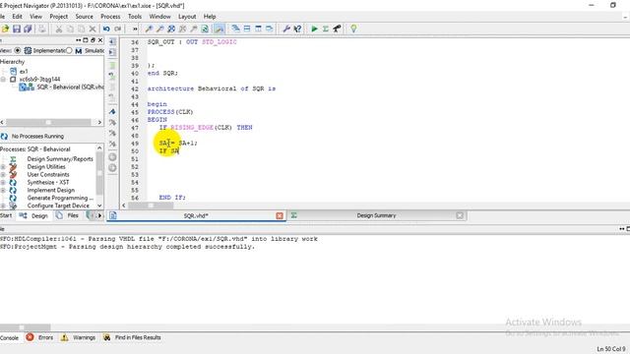Screen dimensions: 630x354
Task: Close the Design Summary tab
Action: pos(460,216)
